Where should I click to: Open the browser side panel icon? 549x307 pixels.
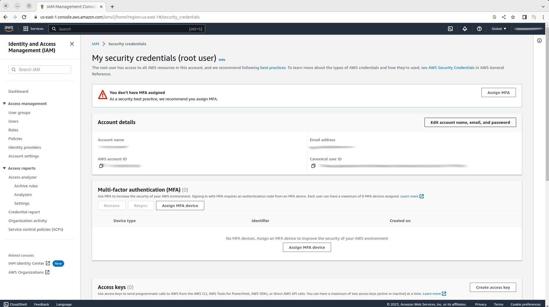click(525, 17)
